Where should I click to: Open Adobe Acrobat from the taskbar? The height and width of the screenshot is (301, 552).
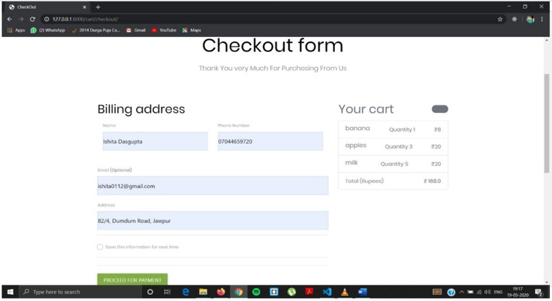tap(309, 292)
